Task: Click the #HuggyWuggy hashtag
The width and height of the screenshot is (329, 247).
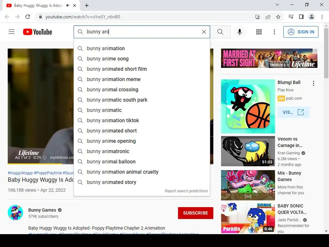Action: 20,173
